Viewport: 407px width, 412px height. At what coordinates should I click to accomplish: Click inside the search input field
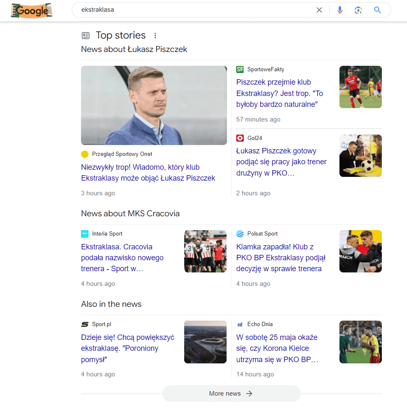[x=189, y=10]
